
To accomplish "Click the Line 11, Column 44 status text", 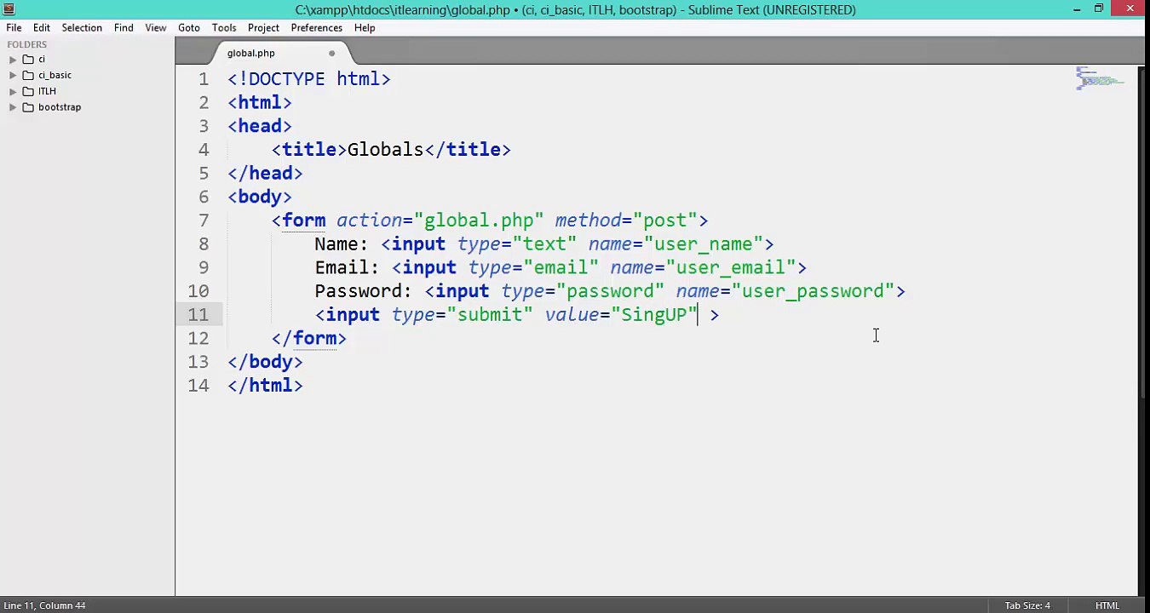I will point(45,605).
